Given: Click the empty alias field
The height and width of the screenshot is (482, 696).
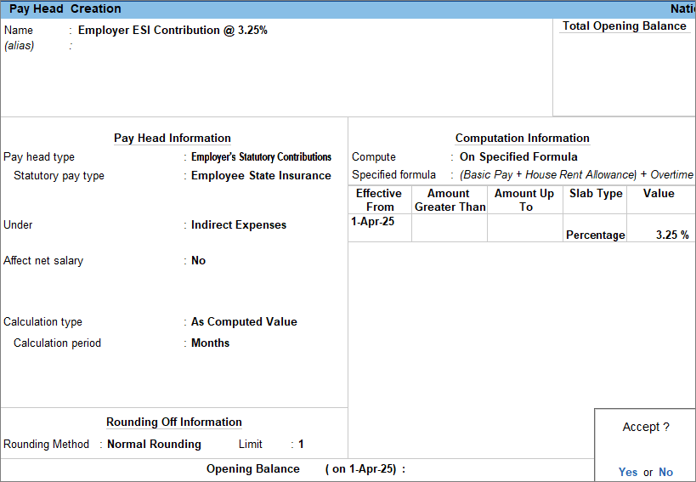Looking at the screenshot, I should [170, 46].
